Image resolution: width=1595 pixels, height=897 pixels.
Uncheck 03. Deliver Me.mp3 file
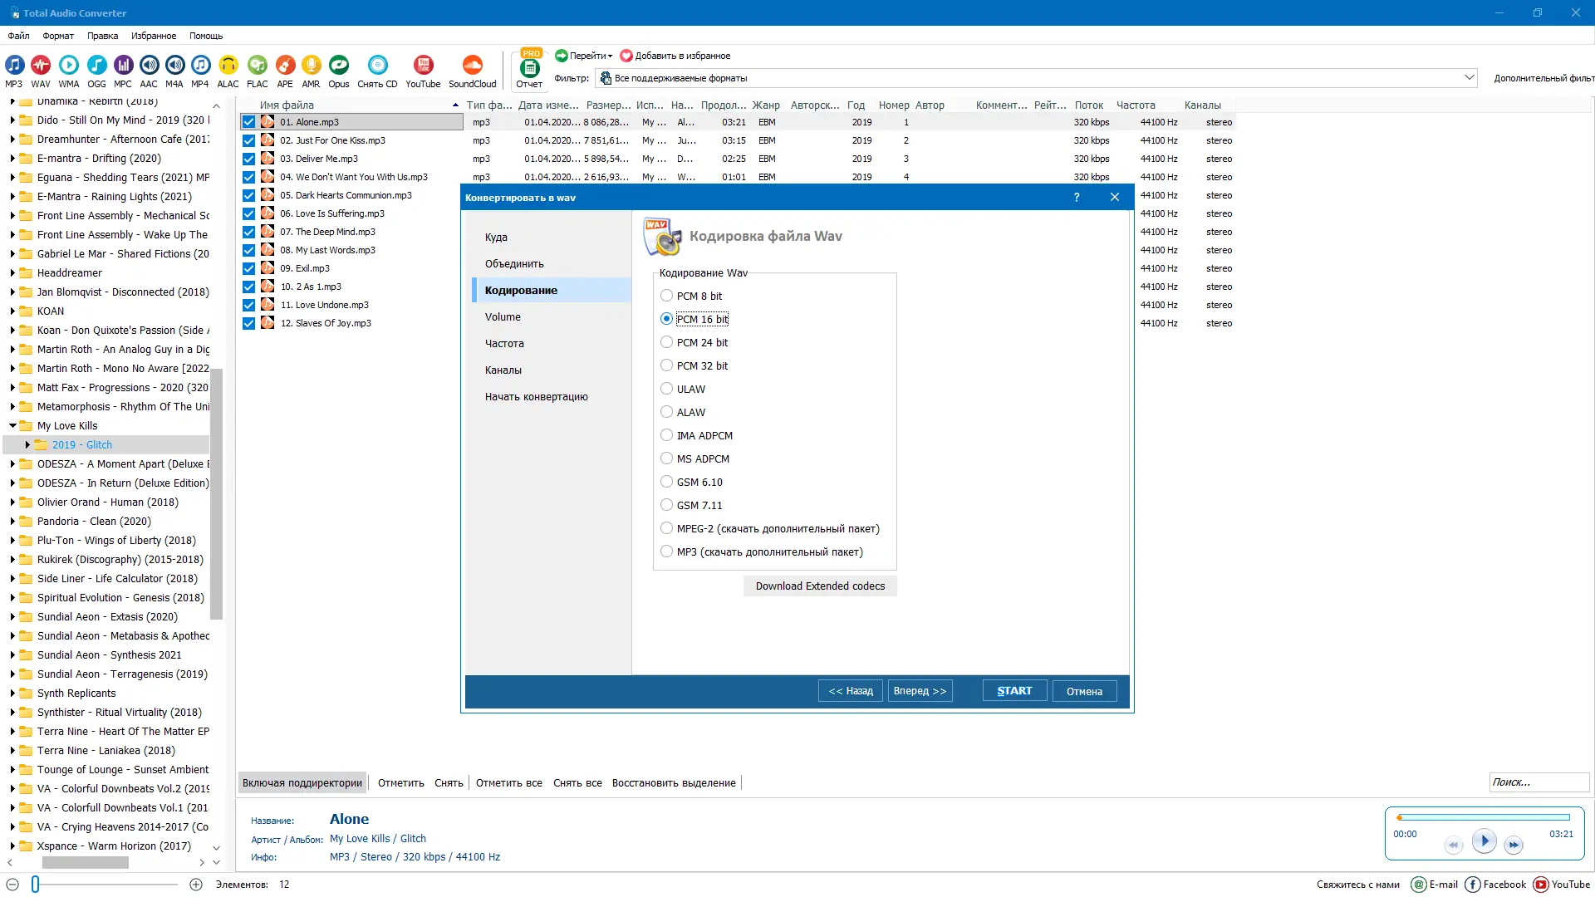pos(248,159)
